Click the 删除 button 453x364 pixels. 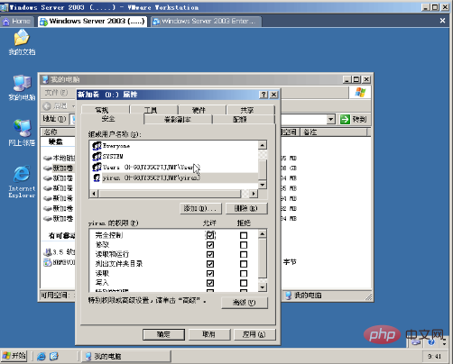(246, 208)
